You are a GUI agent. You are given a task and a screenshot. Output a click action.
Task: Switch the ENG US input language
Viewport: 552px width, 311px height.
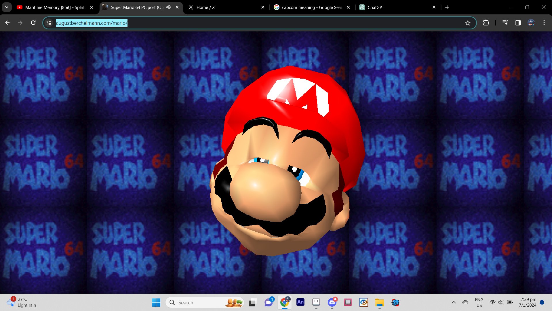pyautogui.click(x=479, y=302)
